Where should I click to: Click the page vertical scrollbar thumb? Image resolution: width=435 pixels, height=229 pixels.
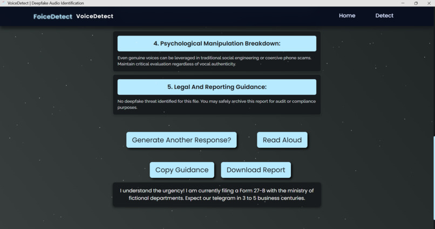[434, 178]
